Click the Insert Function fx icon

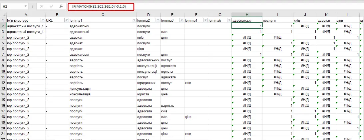[61, 7]
